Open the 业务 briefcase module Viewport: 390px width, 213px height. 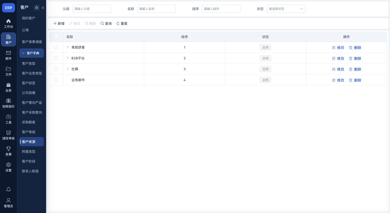click(9, 87)
